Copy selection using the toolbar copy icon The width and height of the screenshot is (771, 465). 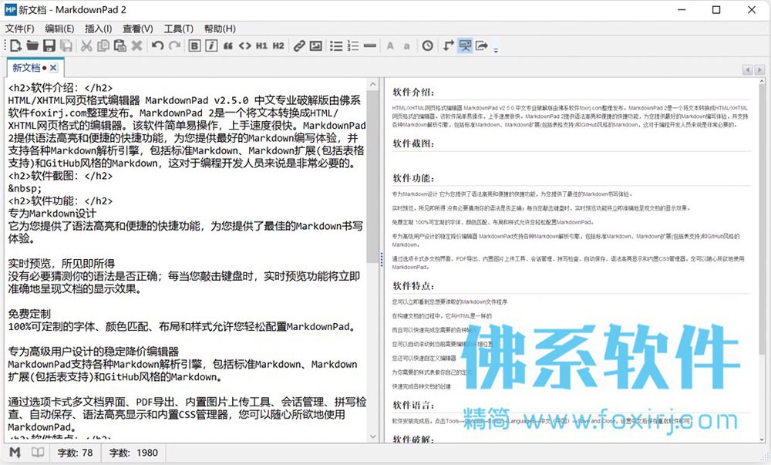tap(103, 45)
